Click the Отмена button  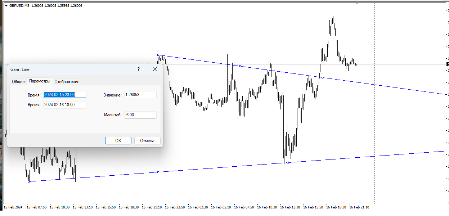tap(147, 141)
